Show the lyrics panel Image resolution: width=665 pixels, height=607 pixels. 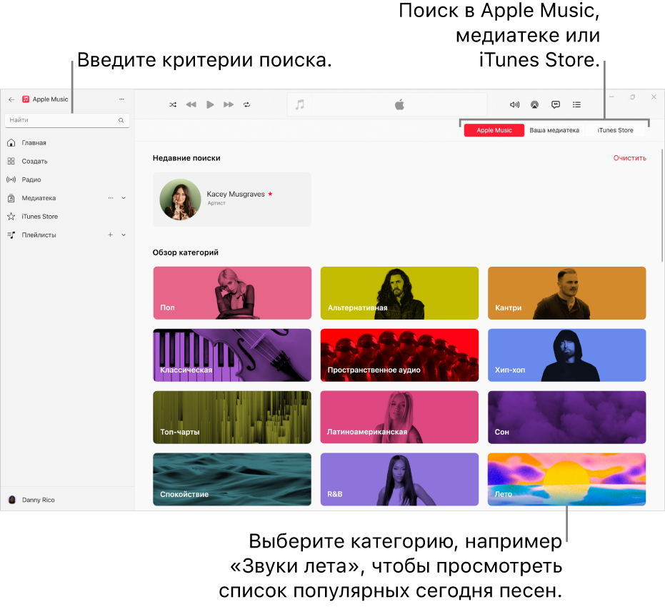(555, 104)
